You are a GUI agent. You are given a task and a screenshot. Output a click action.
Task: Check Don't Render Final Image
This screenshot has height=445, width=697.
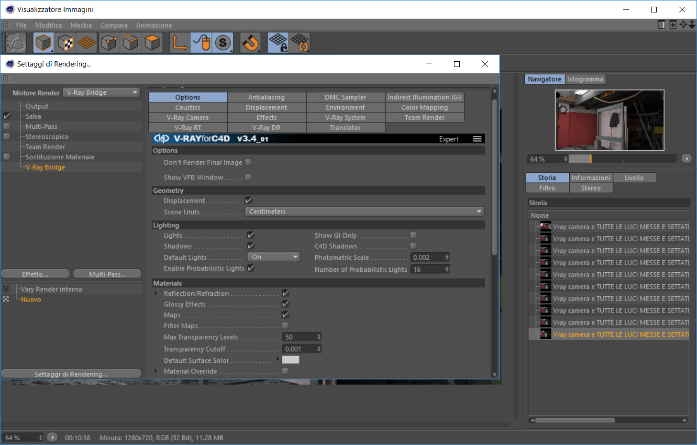tap(248, 162)
